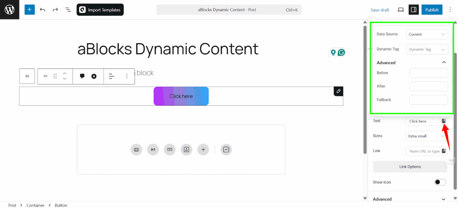
Task: Click Post in the breadcrumb
Action: [x=12, y=205]
